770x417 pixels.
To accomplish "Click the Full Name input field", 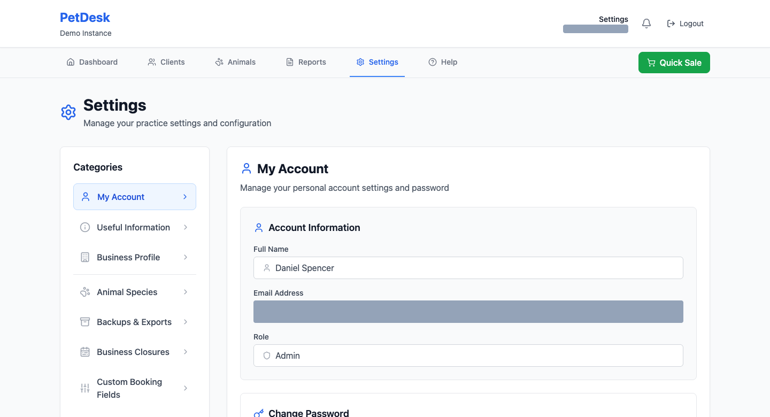I will pos(468,268).
